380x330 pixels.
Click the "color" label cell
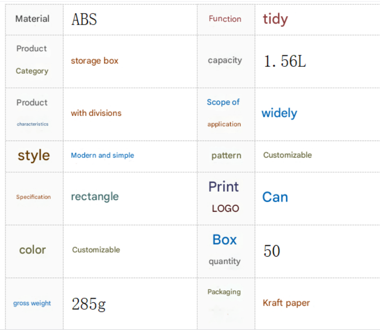(33, 250)
